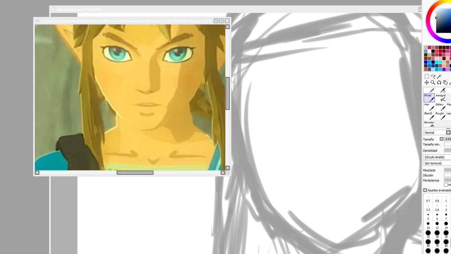Screen dimensions: 451x254
Task: Maximize the reference jpeg image window
Action: point(221,21)
